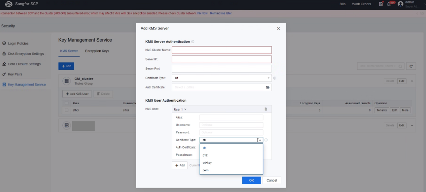Click info icon next to server Certificate Type
The width and height of the screenshot is (426, 192).
[x=275, y=78]
